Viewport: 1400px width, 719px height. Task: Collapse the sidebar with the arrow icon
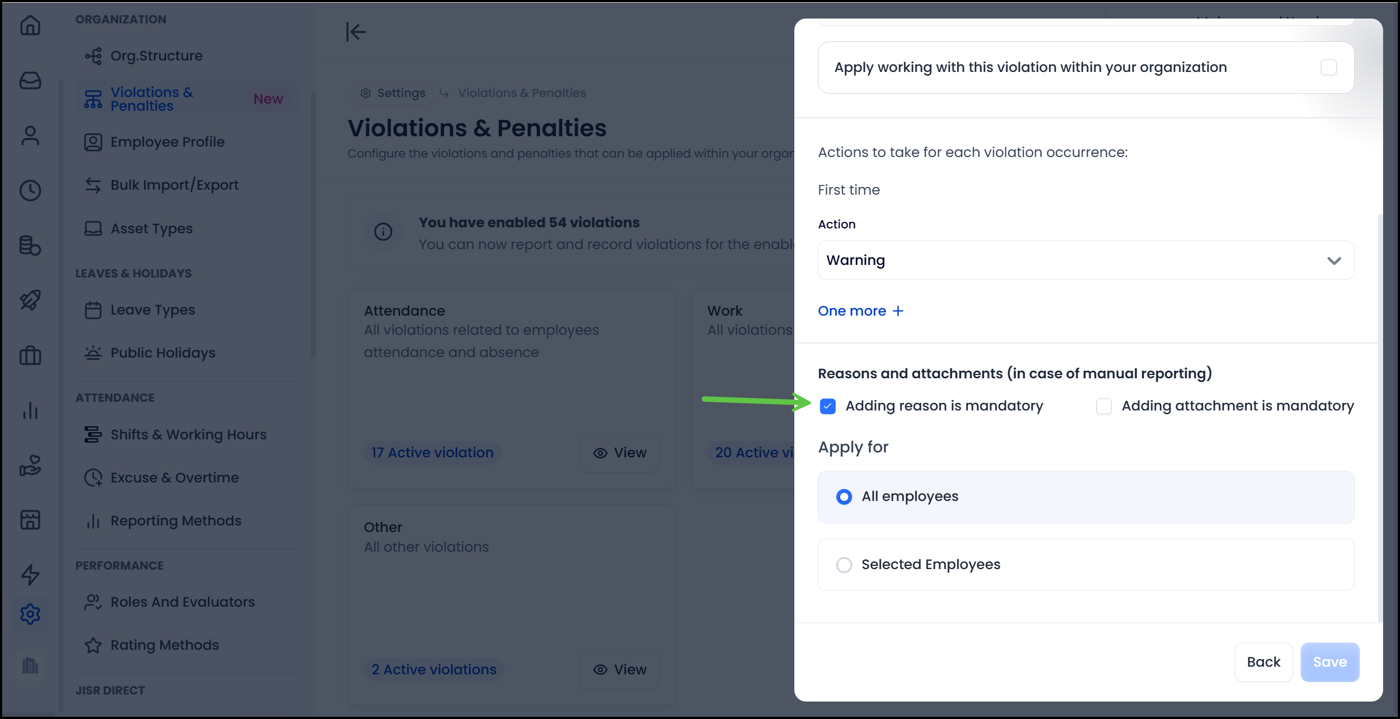tap(356, 32)
